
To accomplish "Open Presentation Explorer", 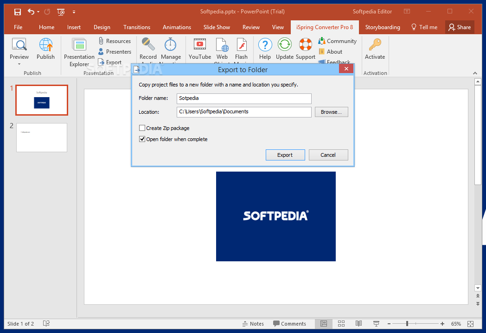I will point(79,52).
